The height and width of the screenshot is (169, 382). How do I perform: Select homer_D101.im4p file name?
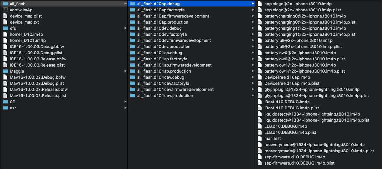coord(28,40)
